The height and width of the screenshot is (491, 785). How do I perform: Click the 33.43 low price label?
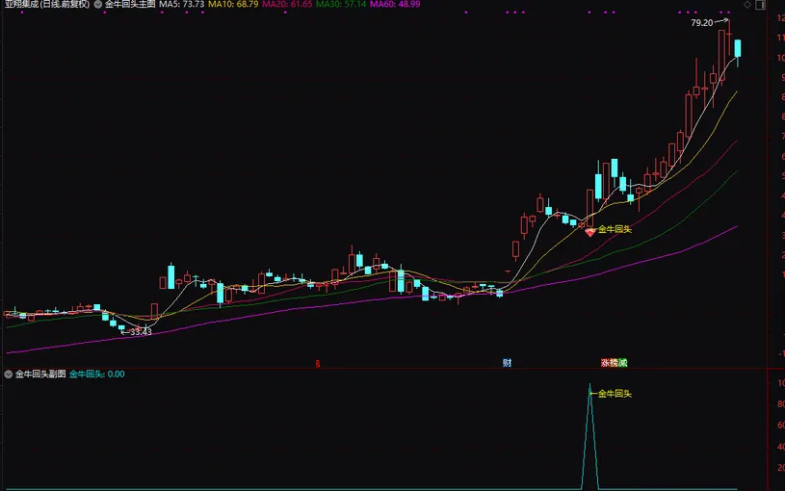click(141, 332)
